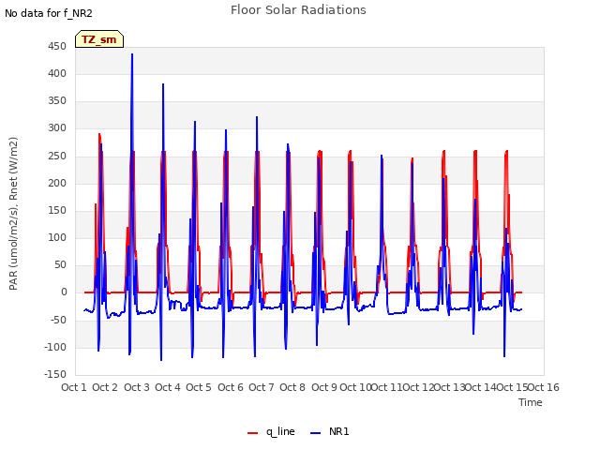Screen dimensions: 600x450
Task: Click the blue NR1 legend swatch
Action: [x=315, y=433]
